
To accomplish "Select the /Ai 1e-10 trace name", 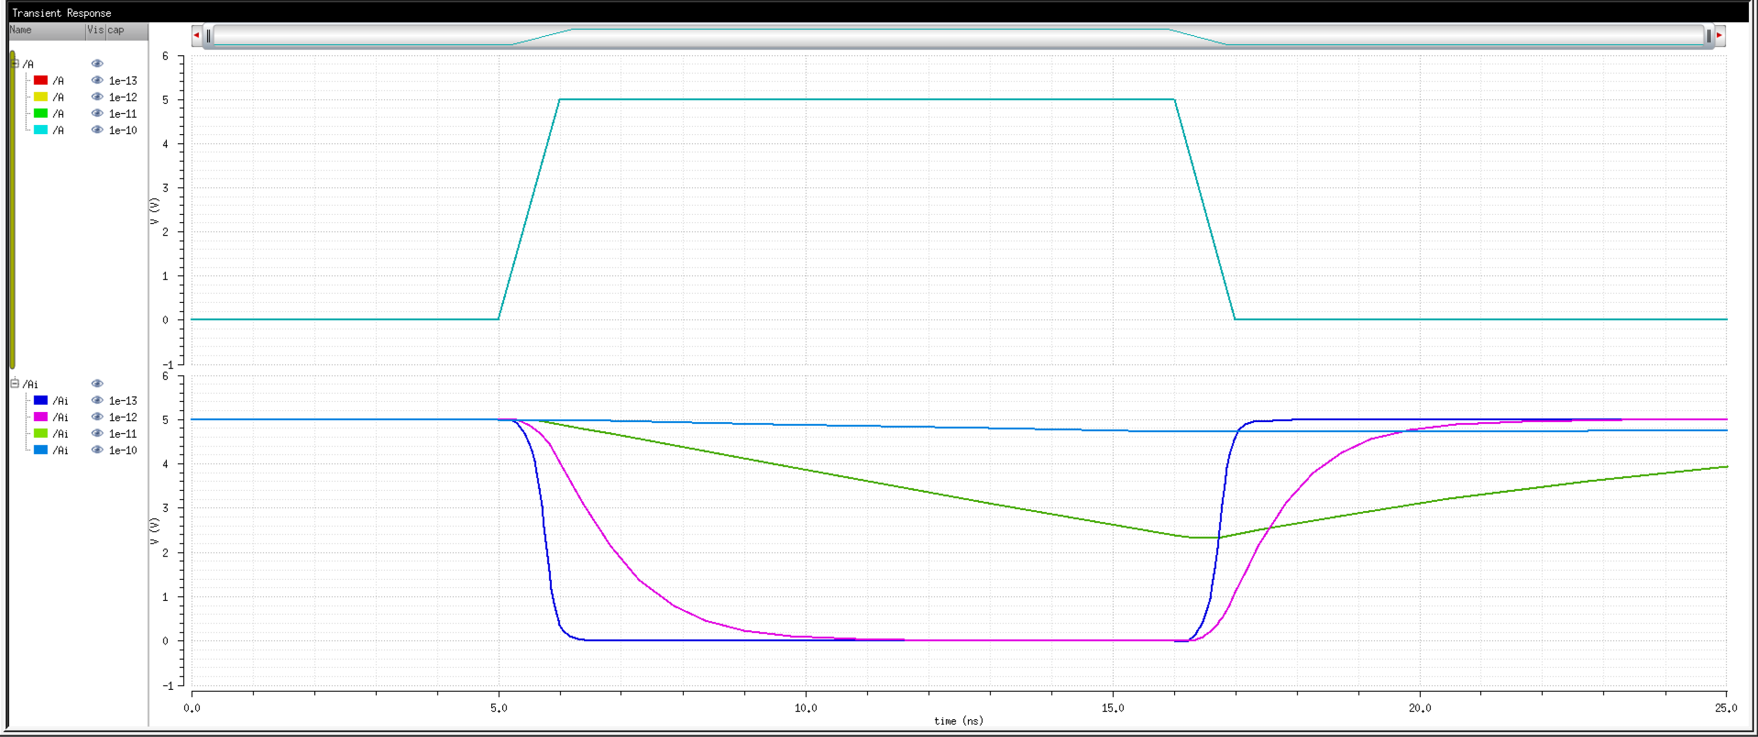I will 60,450.
